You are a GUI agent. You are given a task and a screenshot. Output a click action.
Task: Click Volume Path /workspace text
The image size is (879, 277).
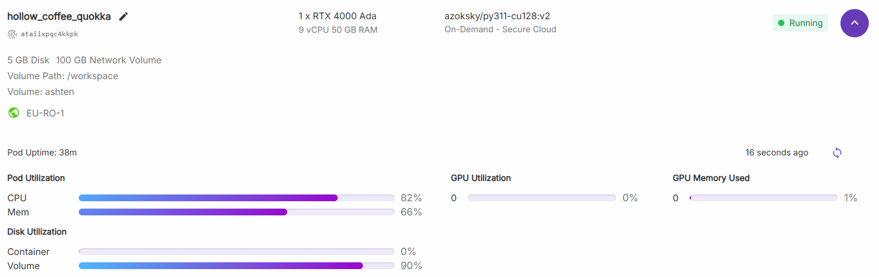[63, 76]
